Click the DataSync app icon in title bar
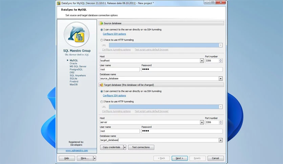The image size is (283, 164). (x=59, y=3)
